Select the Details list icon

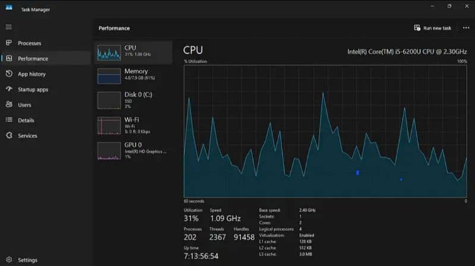coord(9,121)
